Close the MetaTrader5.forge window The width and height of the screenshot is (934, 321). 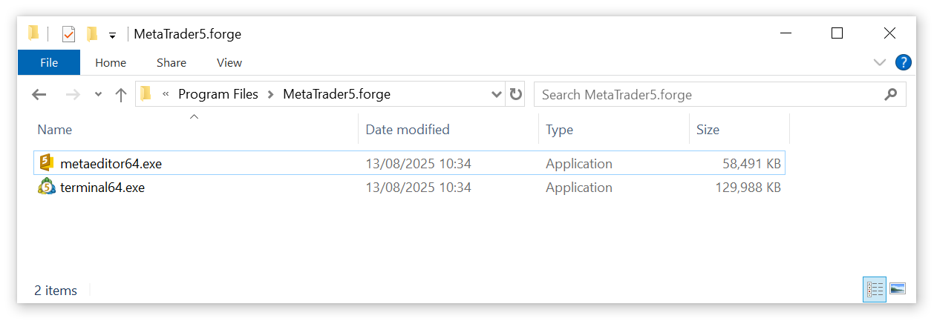pos(889,33)
